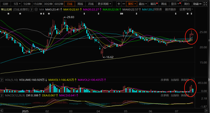Switch to the 月线 monthly tab

tap(91, 4)
